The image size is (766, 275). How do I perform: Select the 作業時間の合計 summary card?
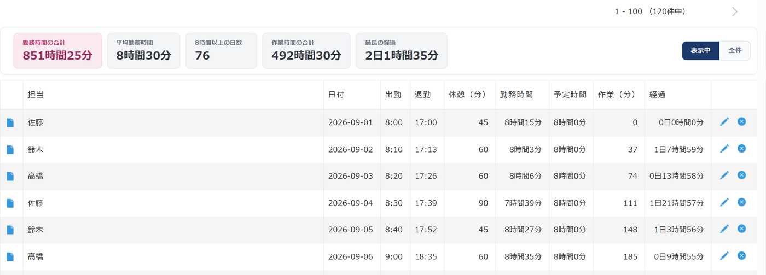tap(306, 51)
